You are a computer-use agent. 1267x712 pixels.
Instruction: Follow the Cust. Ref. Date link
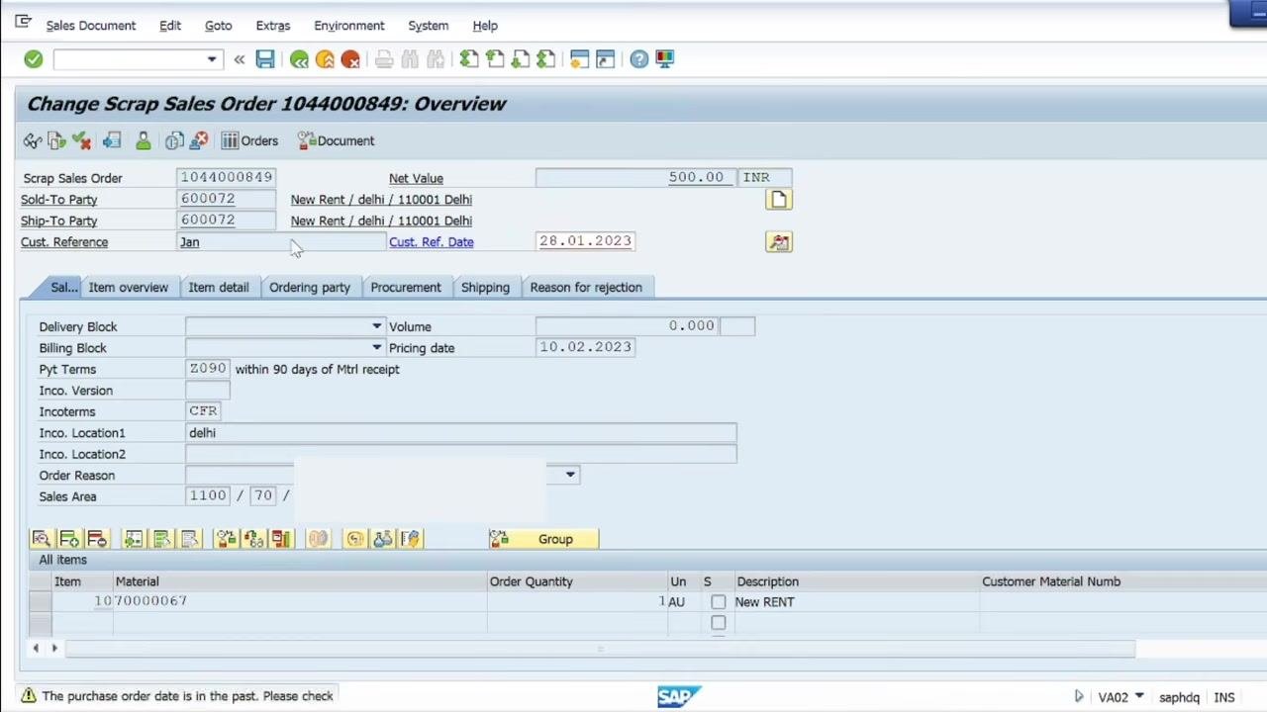pyautogui.click(x=432, y=242)
